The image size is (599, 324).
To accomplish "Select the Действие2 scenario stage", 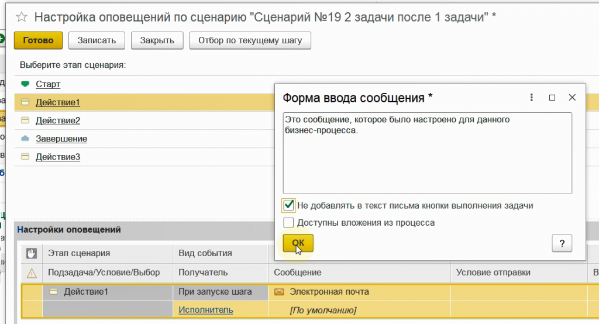I will pyautogui.click(x=58, y=120).
